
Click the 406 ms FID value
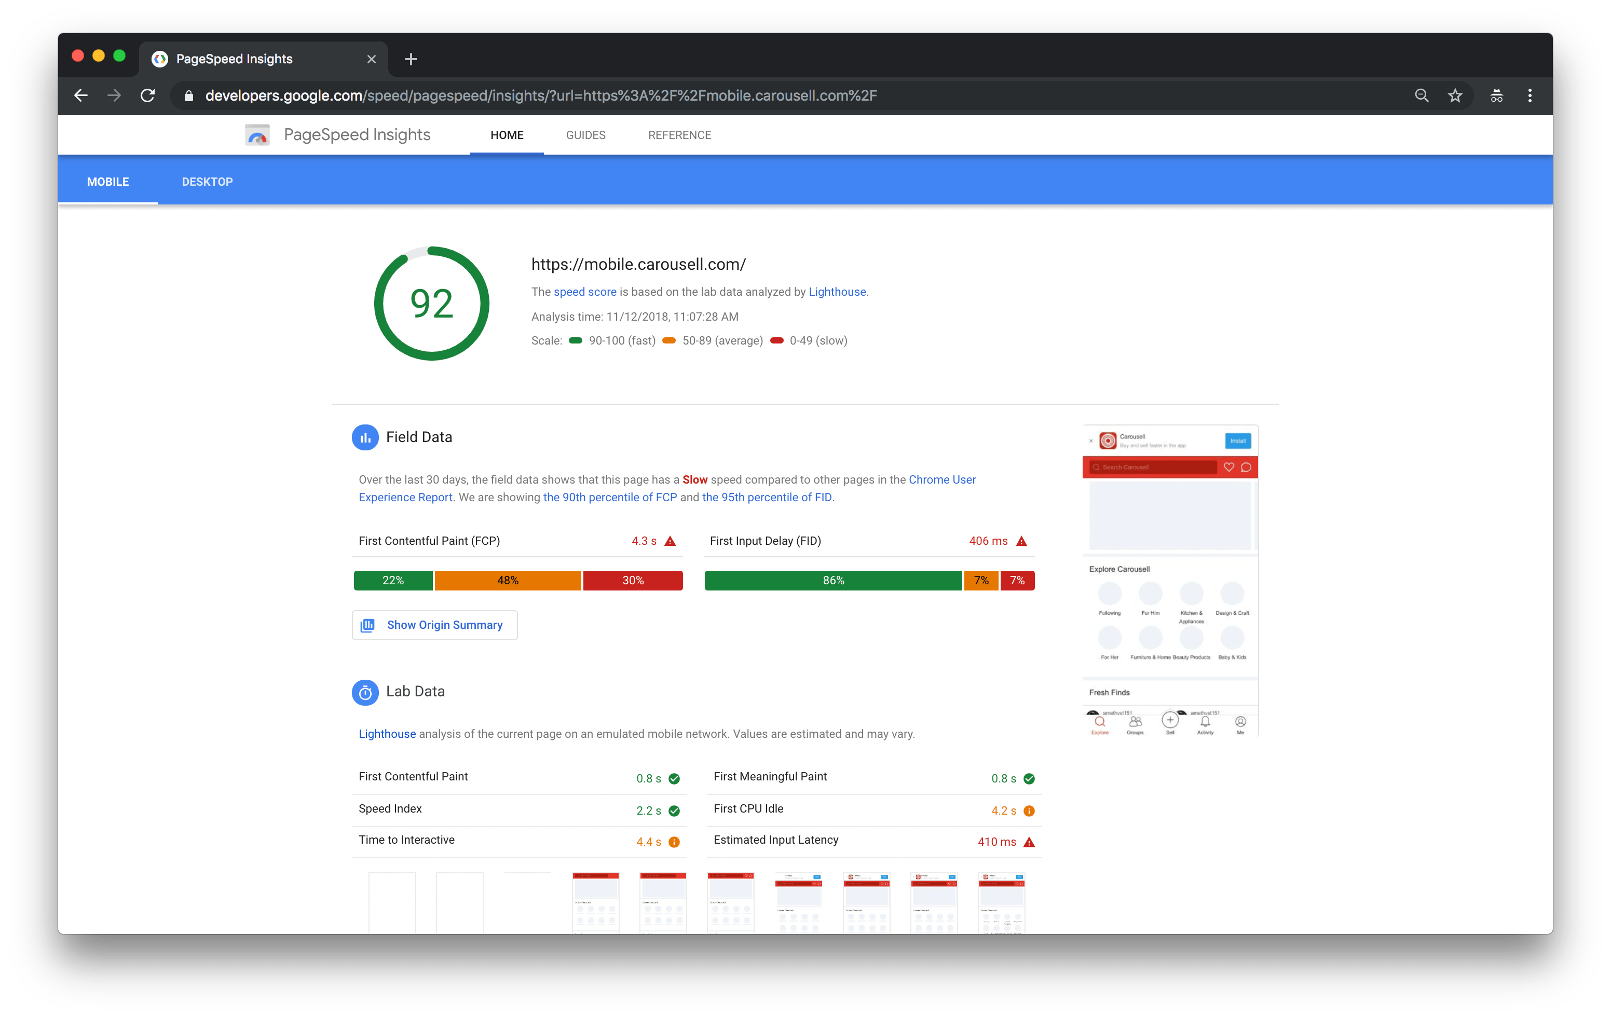point(988,541)
